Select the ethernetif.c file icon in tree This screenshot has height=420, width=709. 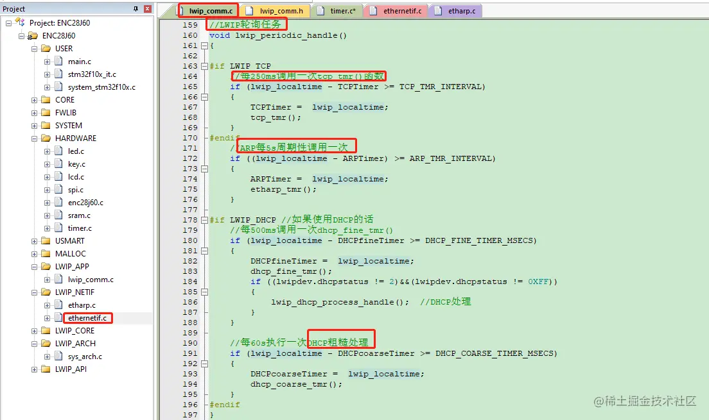(x=59, y=317)
